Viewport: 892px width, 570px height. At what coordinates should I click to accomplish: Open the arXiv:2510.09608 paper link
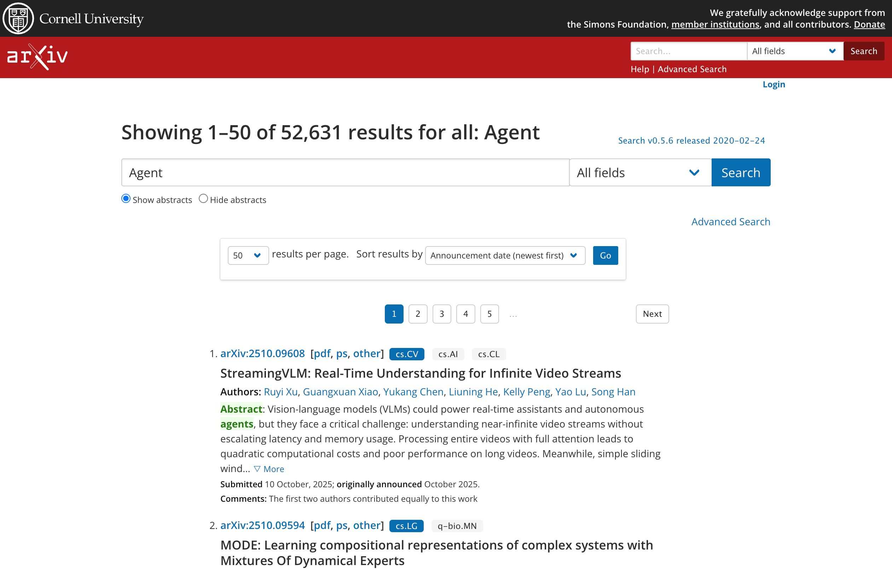click(262, 353)
